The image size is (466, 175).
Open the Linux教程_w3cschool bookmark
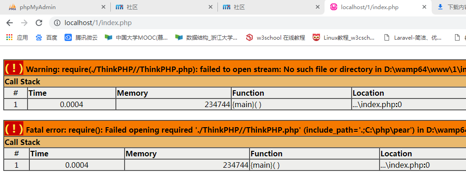click(x=344, y=37)
